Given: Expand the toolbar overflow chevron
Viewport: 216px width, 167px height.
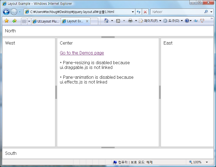Looking at the screenshot, I should point(211,18).
